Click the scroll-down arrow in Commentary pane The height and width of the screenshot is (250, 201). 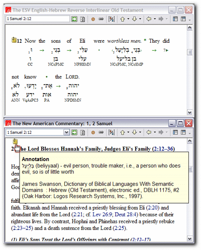point(189,238)
